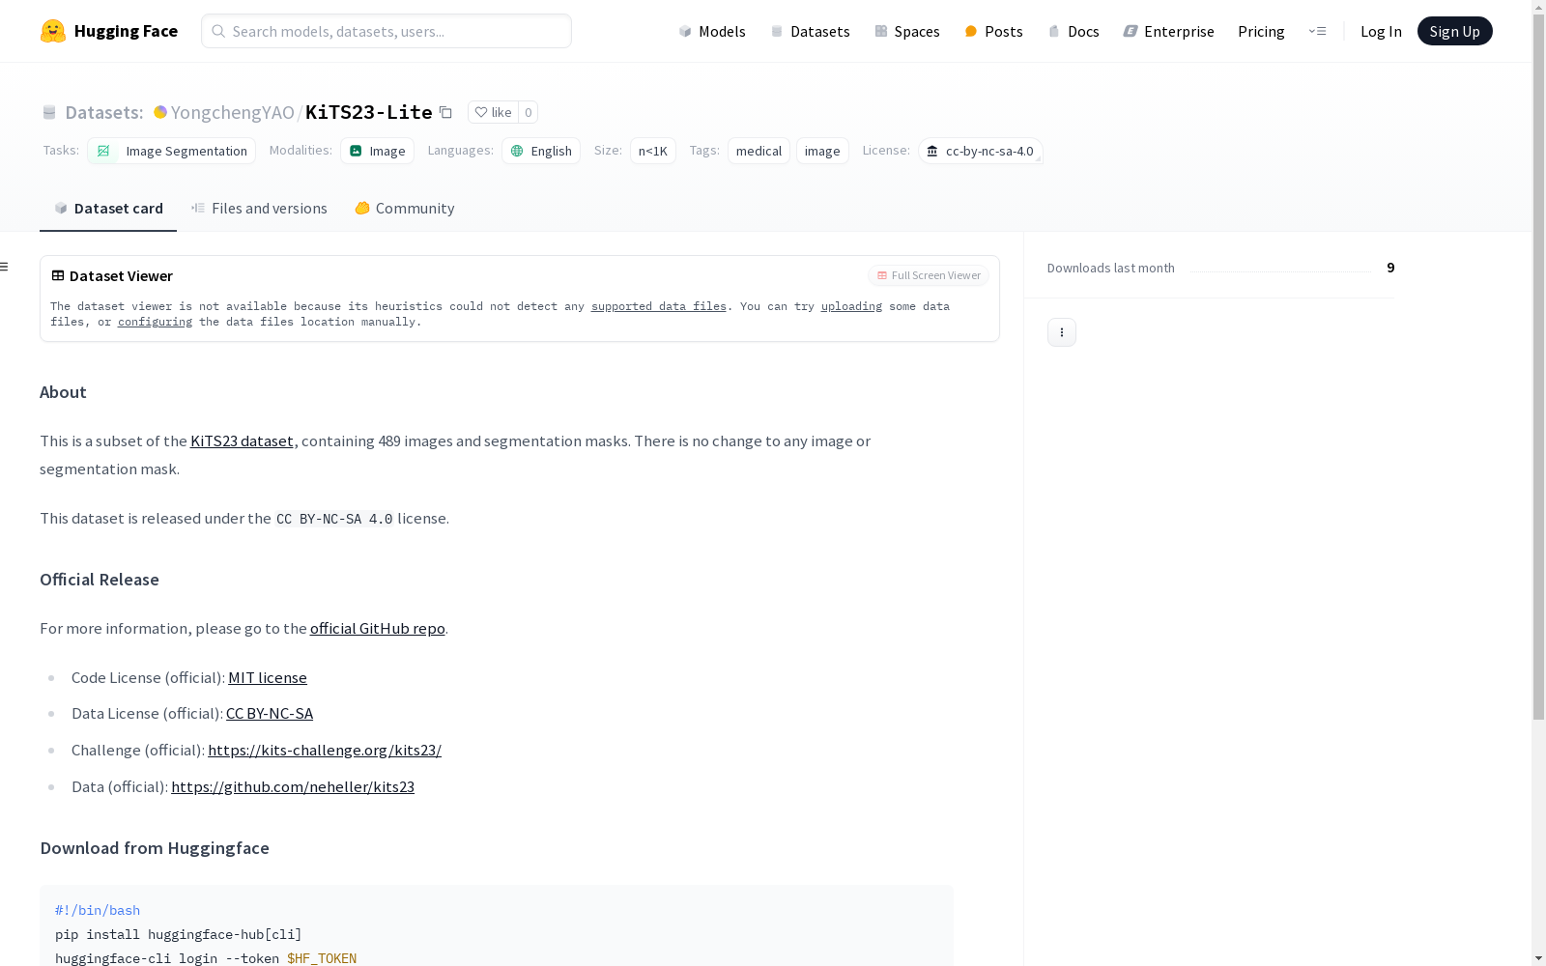Open the KiTS23-Lite dataset title link
Image resolution: width=1546 pixels, height=966 pixels.
pyautogui.click(x=369, y=112)
